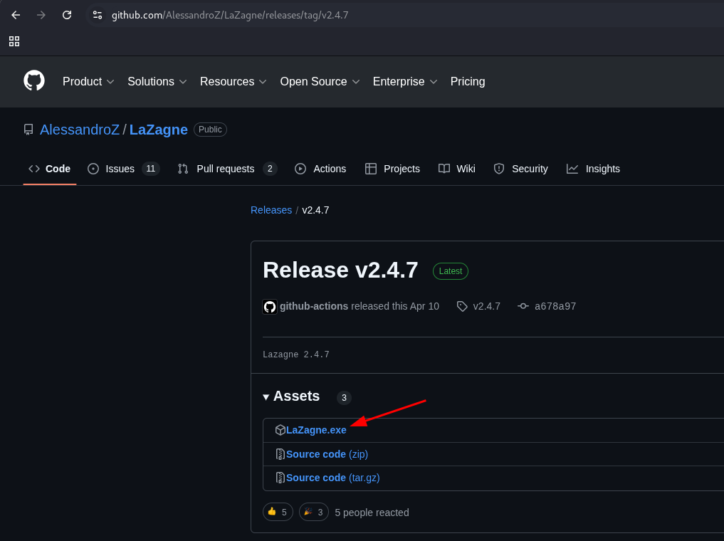
Task: Toggle the thumbs up reaction
Action: pos(278,512)
